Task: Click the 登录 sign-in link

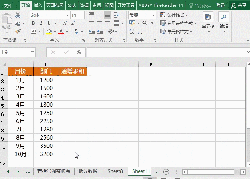Action: pyautogui.click(x=221, y=5)
